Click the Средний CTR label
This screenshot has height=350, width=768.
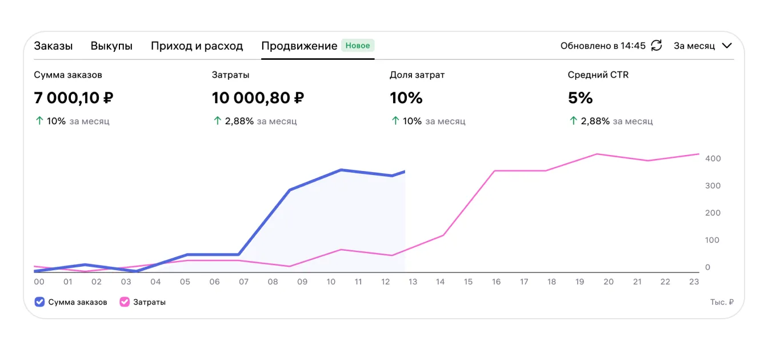tap(598, 75)
